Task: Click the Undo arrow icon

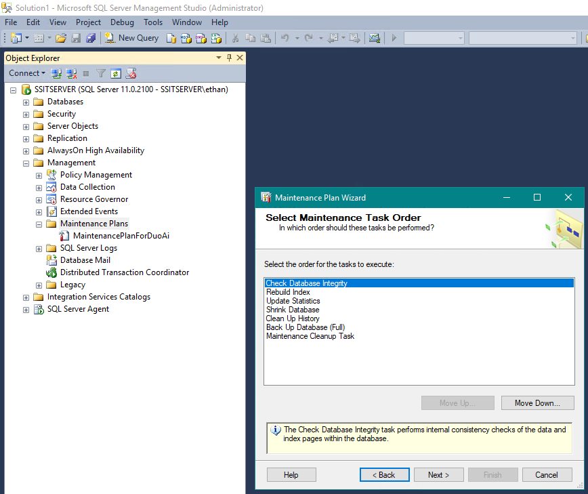Action: click(285, 38)
